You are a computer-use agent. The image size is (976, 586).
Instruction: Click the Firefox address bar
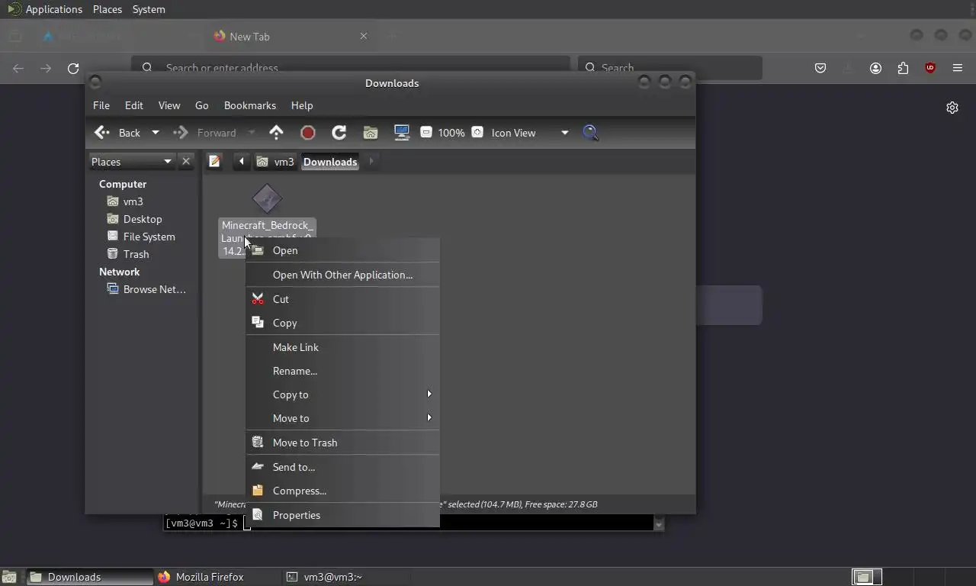[x=351, y=68]
